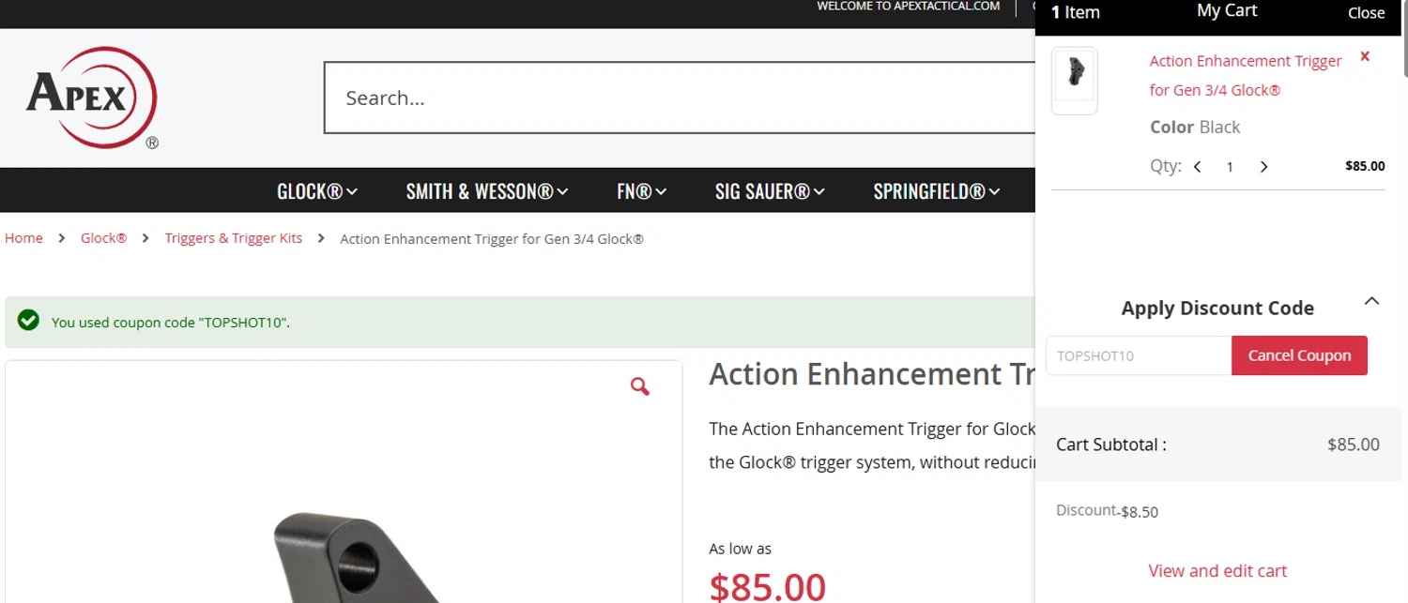Click the My Cart panel title

[x=1227, y=10]
